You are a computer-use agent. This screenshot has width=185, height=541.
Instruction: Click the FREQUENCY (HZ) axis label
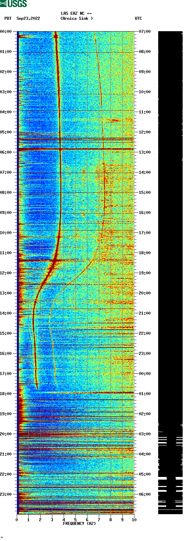(x=79, y=524)
